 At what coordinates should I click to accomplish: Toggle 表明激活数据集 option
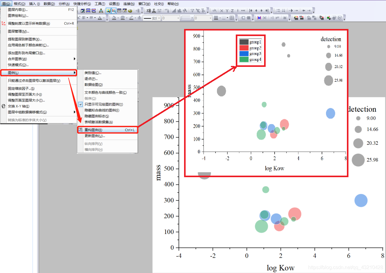(107, 122)
